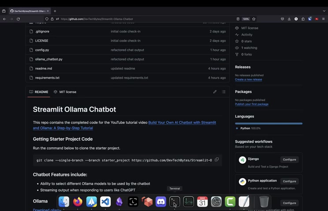Click Create a new release
This screenshot has width=328, height=211.
(248, 80)
